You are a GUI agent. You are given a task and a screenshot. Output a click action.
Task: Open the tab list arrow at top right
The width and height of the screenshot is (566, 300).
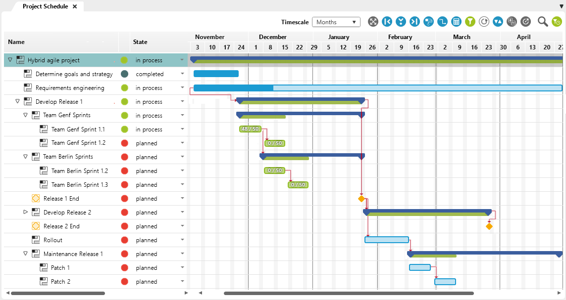562,6
